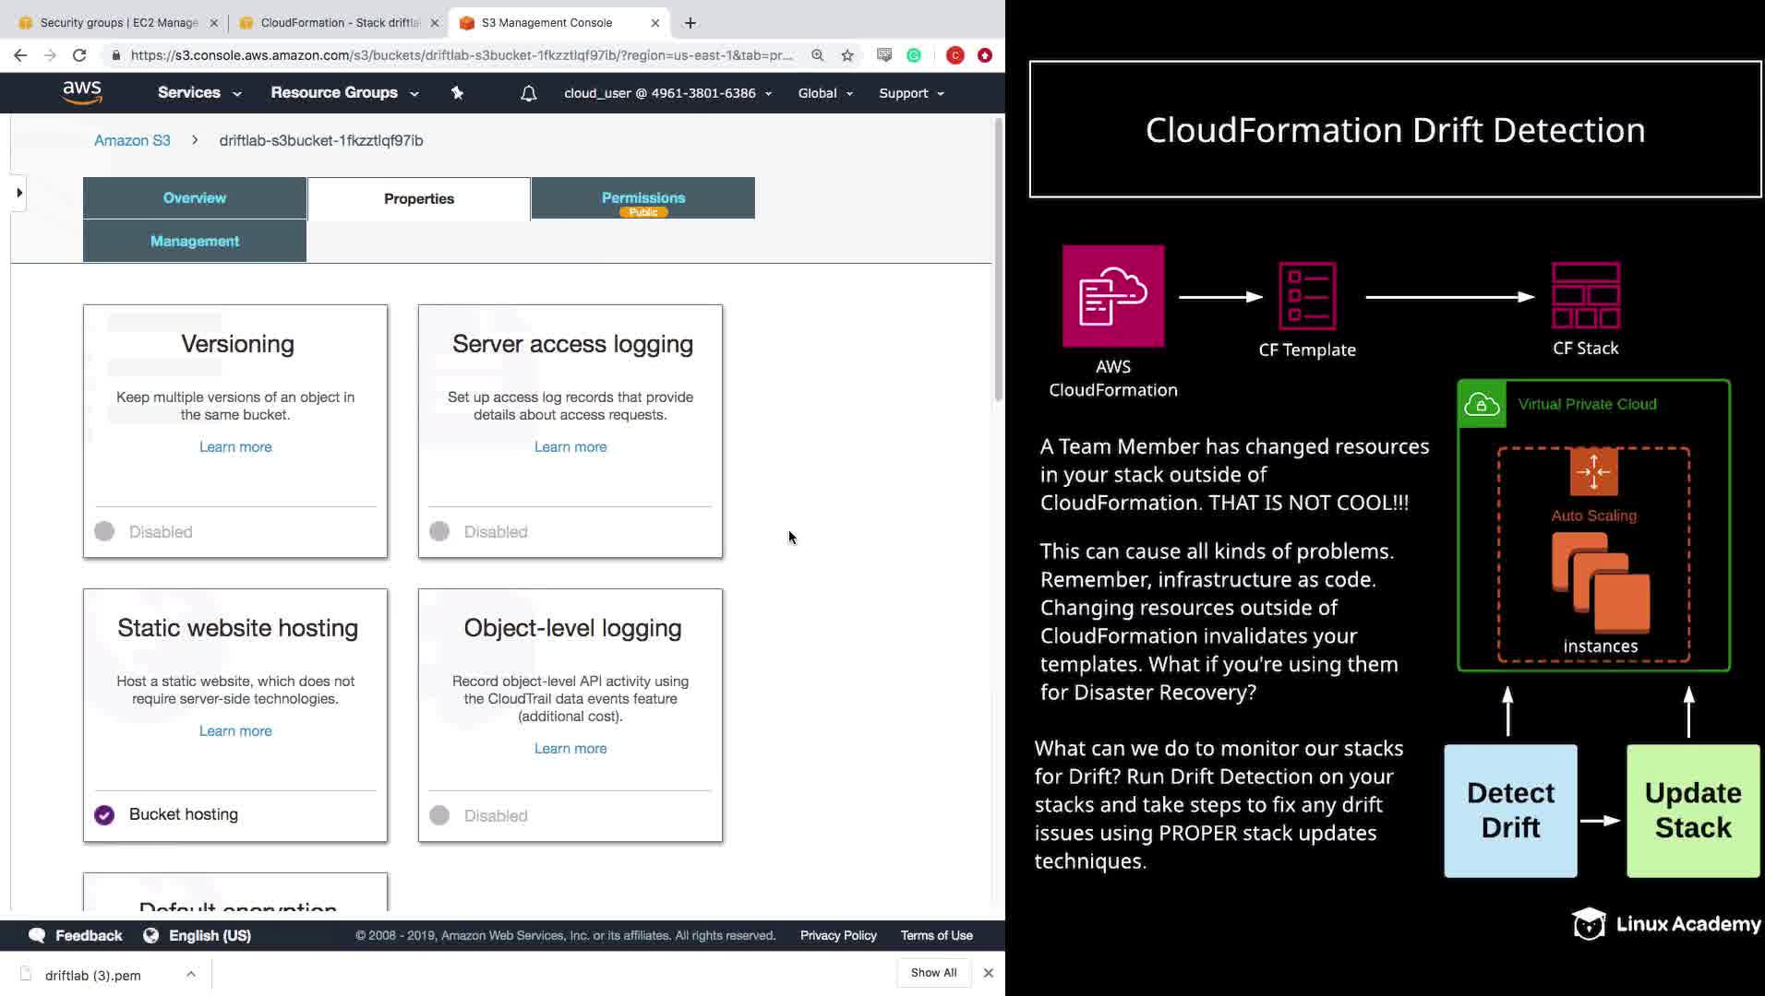The width and height of the screenshot is (1765, 996).
Task: Open the driftlab (3).pem download options arrow
Action: tap(191, 974)
